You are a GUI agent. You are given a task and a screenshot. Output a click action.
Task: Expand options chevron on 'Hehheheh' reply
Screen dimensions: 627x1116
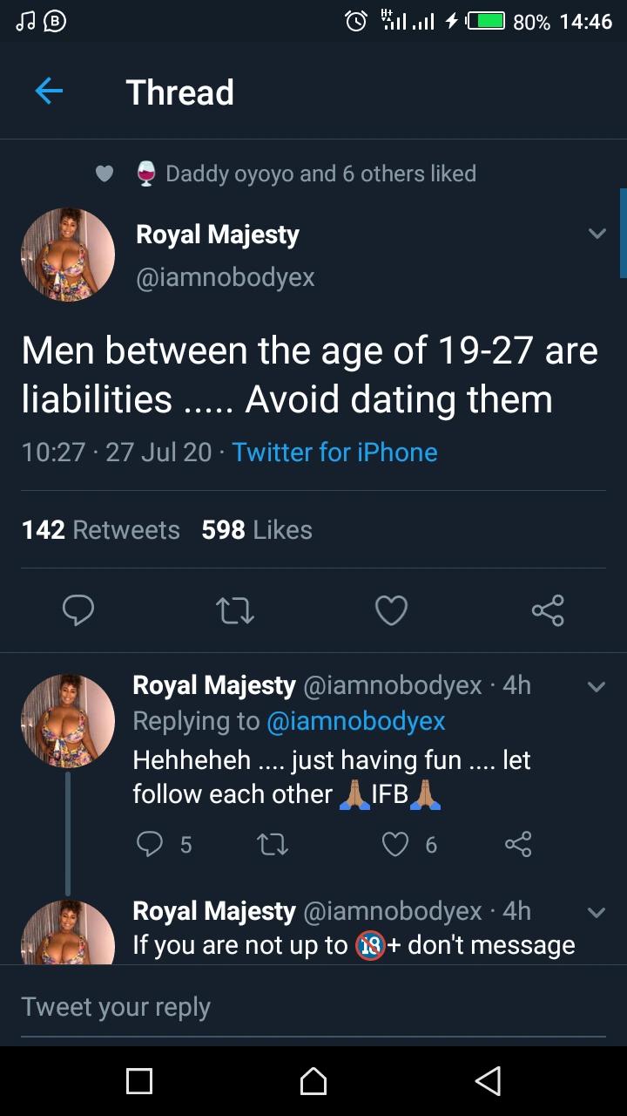pyautogui.click(x=597, y=686)
